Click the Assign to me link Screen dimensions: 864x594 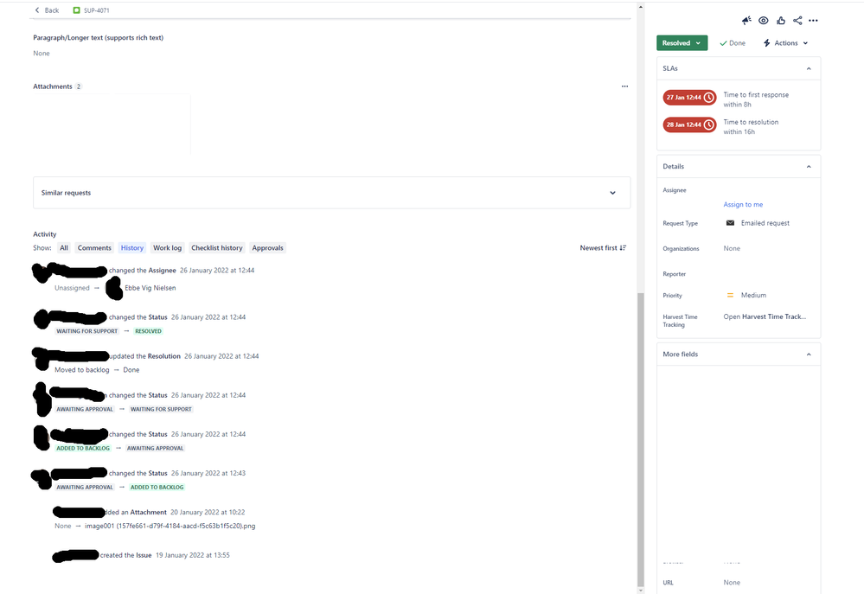pos(743,204)
